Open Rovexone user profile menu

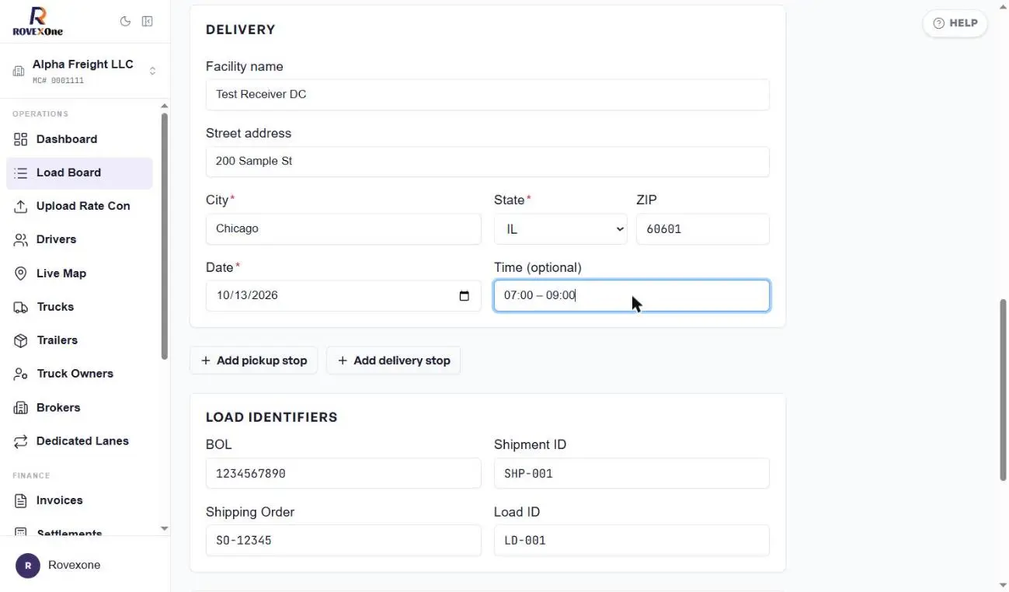[85, 566]
